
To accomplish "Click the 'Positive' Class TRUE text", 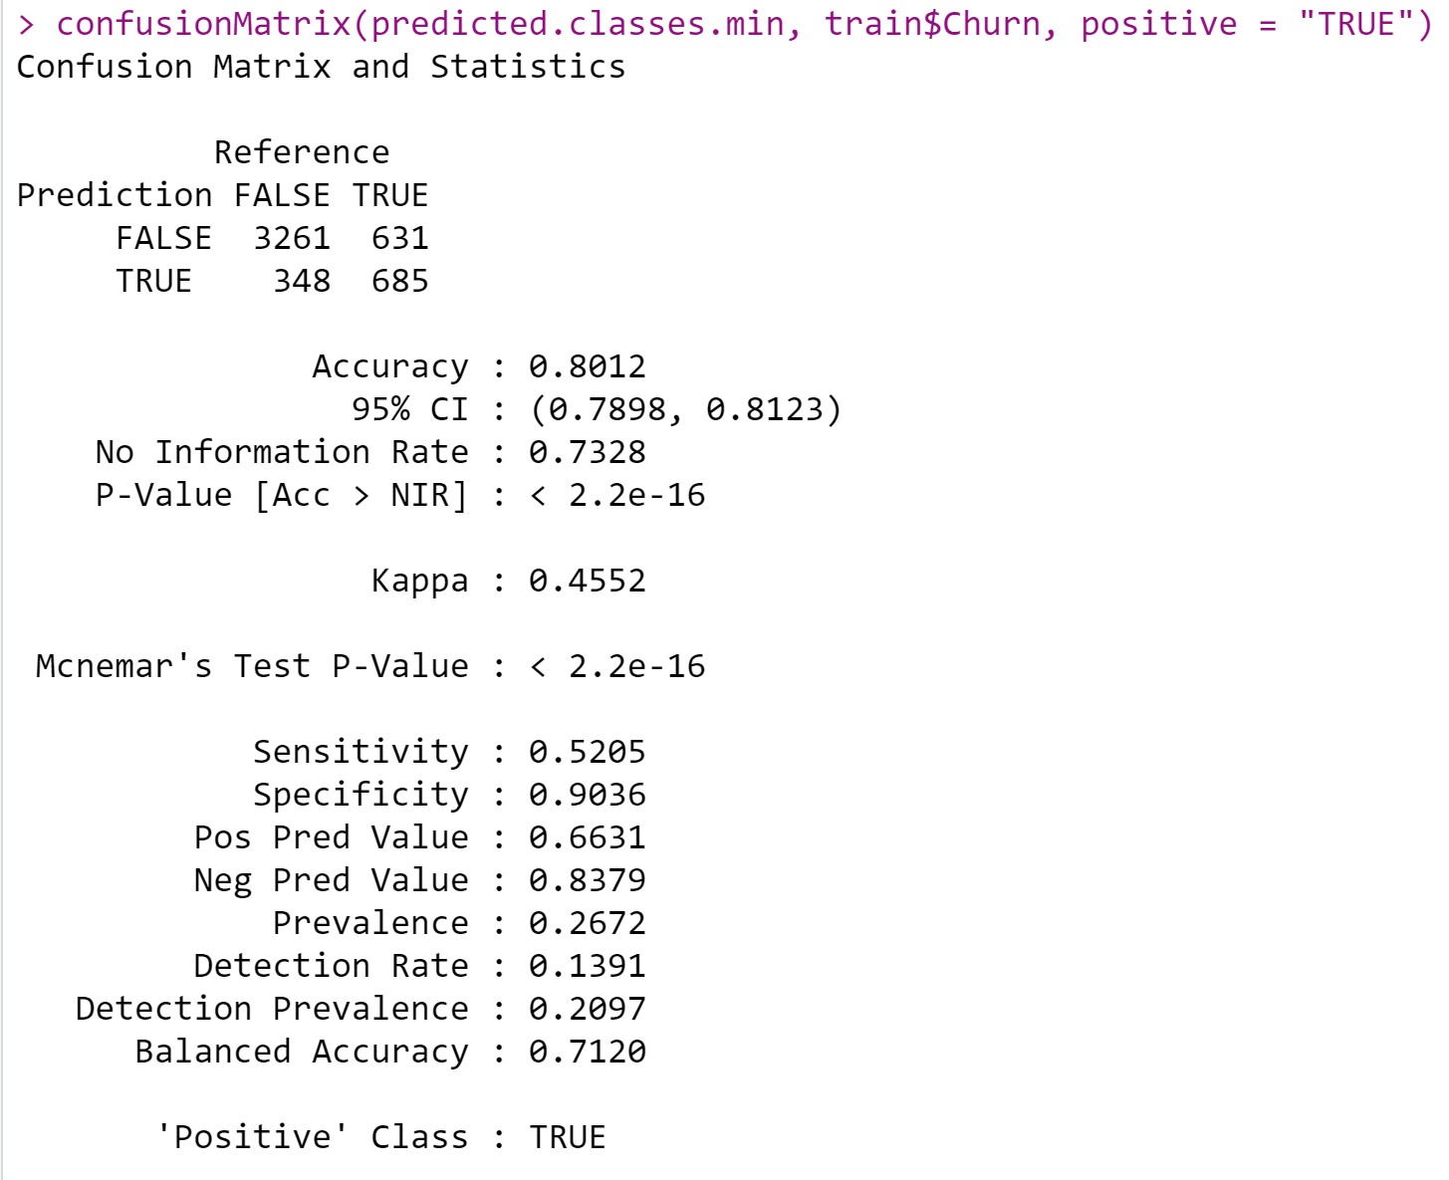I will (x=568, y=1137).
